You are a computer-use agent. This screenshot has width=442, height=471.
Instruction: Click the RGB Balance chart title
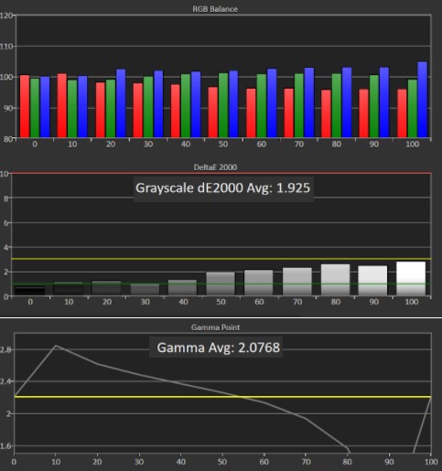[215, 9]
